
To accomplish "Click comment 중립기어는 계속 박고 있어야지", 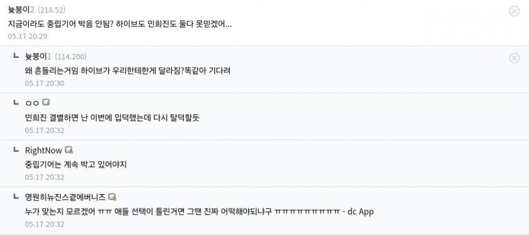I will point(76,165).
